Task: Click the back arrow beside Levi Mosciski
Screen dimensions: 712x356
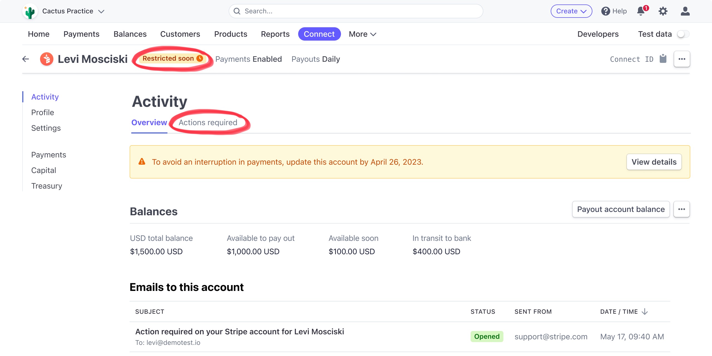Action: point(26,59)
